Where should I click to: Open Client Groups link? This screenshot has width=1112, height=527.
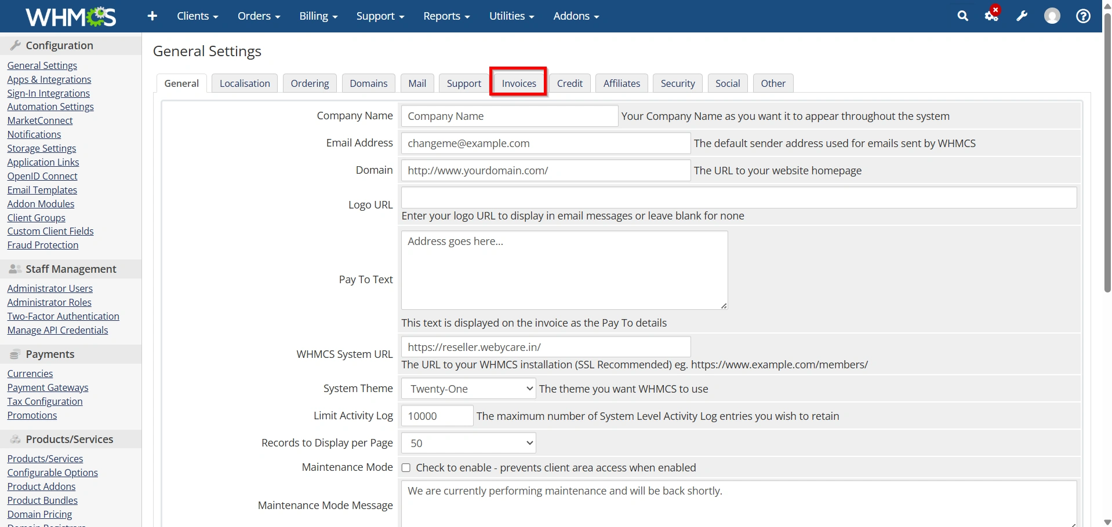coord(37,218)
